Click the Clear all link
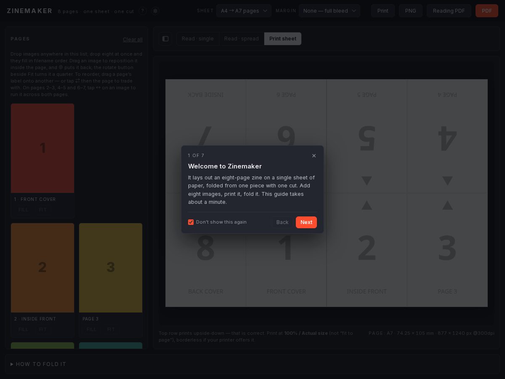The height and width of the screenshot is (379, 505). (x=133, y=40)
